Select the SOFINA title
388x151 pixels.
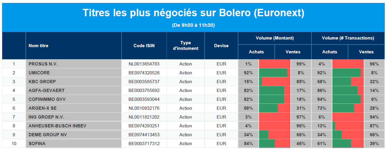[x=37, y=144]
